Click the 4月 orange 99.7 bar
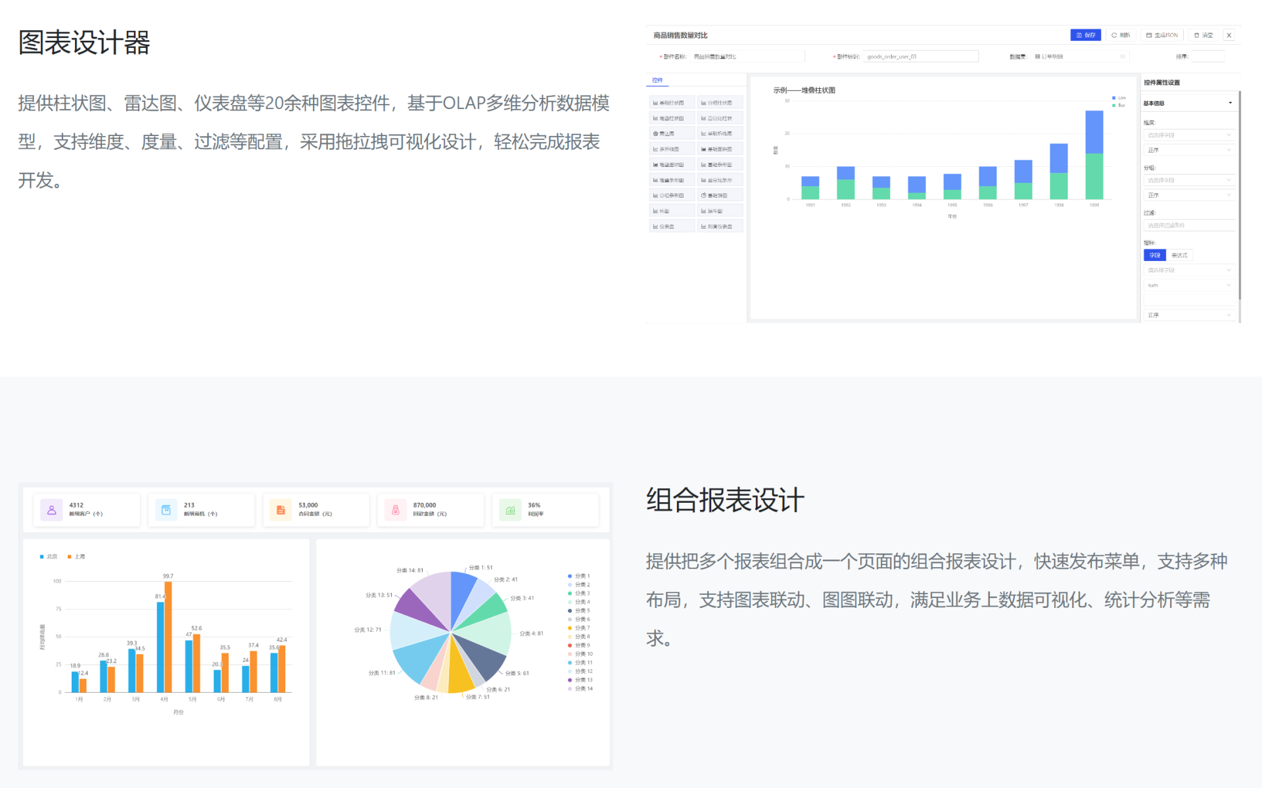 (x=168, y=636)
